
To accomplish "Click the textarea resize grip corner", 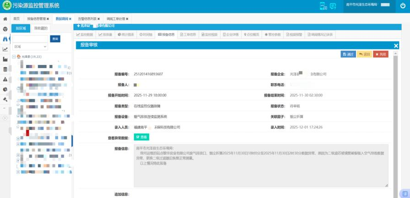I will pos(387,185).
